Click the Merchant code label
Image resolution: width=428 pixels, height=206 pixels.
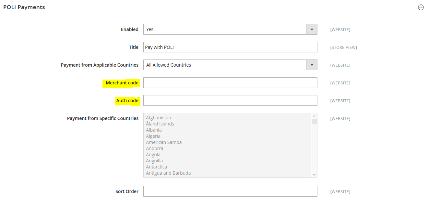[122, 83]
